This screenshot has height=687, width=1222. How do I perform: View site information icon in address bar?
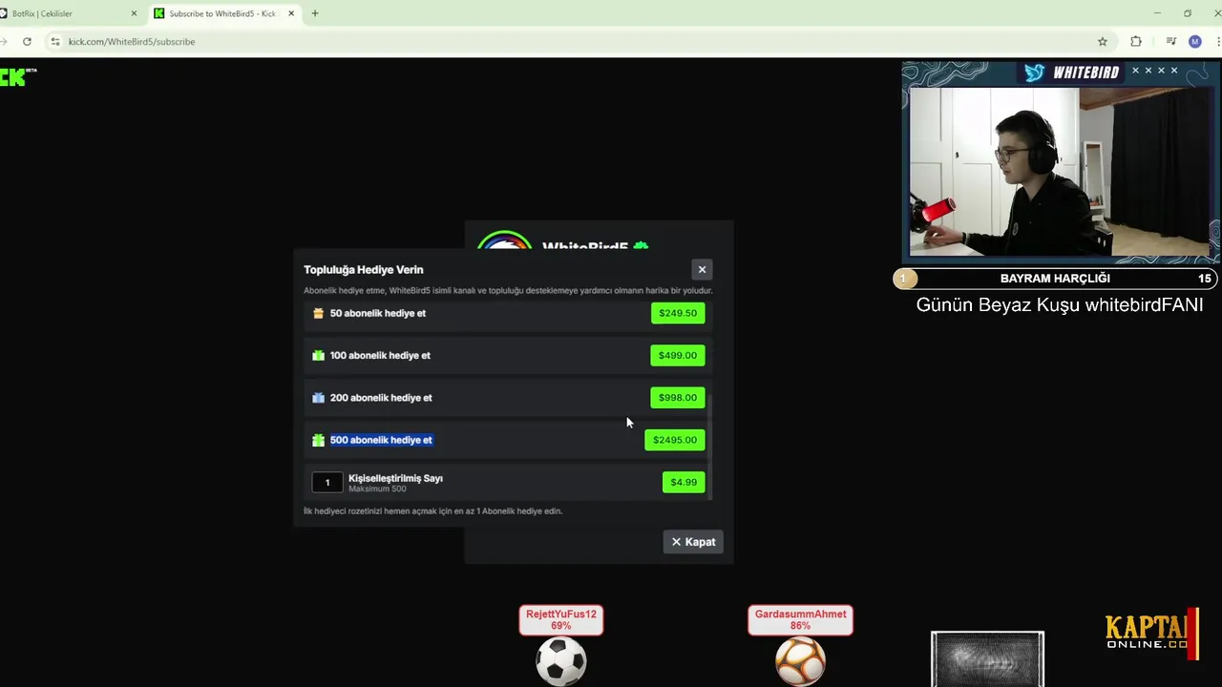pos(55,41)
